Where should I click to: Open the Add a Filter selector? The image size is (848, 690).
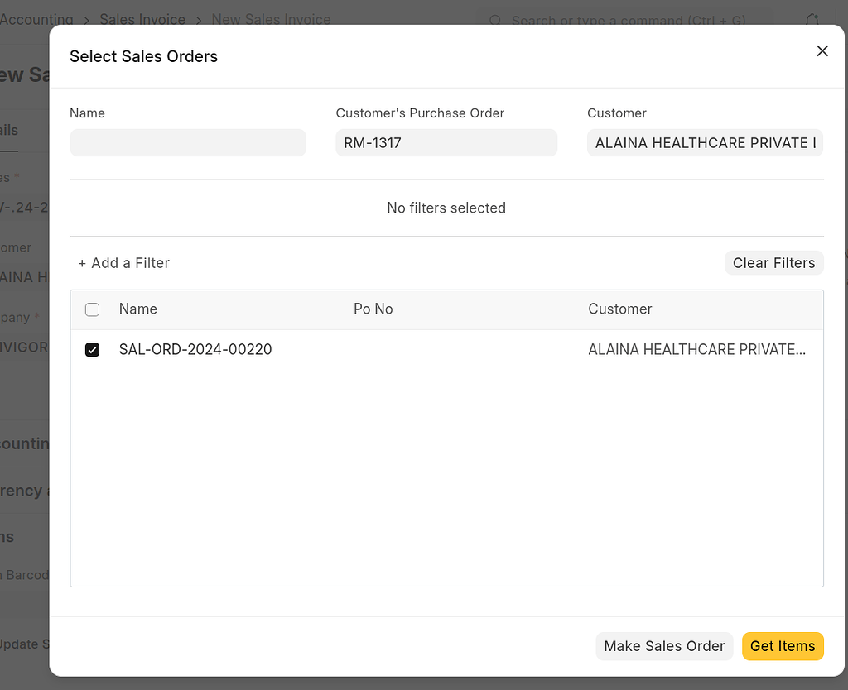(x=123, y=262)
